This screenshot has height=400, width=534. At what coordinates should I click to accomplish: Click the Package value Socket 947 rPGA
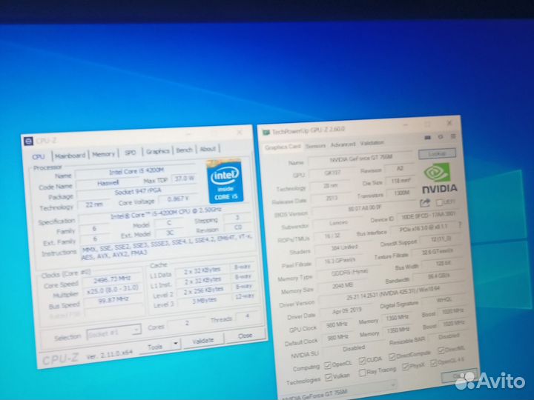pyautogui.click(x=137, y=192)
